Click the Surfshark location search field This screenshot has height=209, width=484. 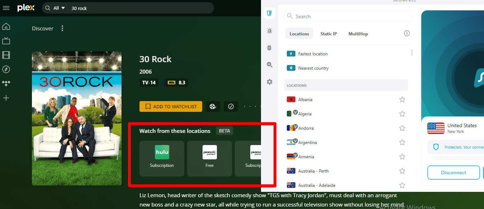coord(348,16)
